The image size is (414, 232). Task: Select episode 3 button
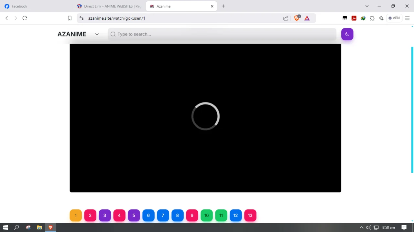105,215
